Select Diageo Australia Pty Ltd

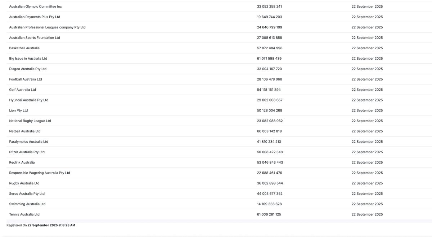(x=28, y=69)
